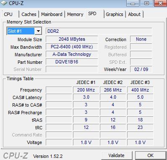Click the tRC value 23

140,127
